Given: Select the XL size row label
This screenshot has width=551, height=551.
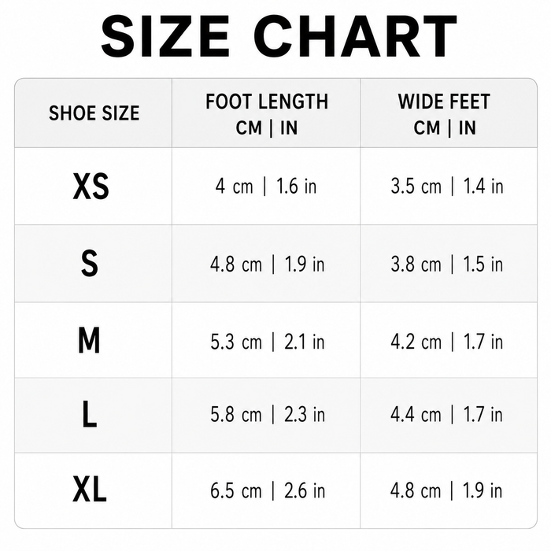Looking at the screenshot, I should click(x=89, y=489).
